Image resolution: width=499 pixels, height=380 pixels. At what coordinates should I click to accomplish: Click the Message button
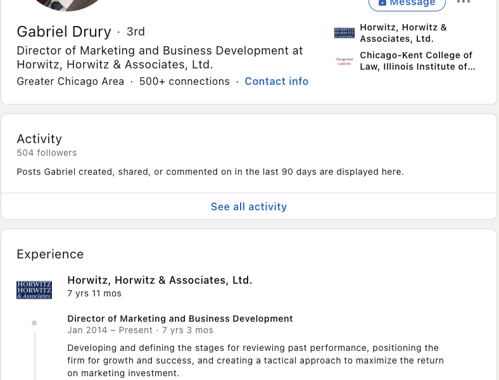[x=407, y=3]
